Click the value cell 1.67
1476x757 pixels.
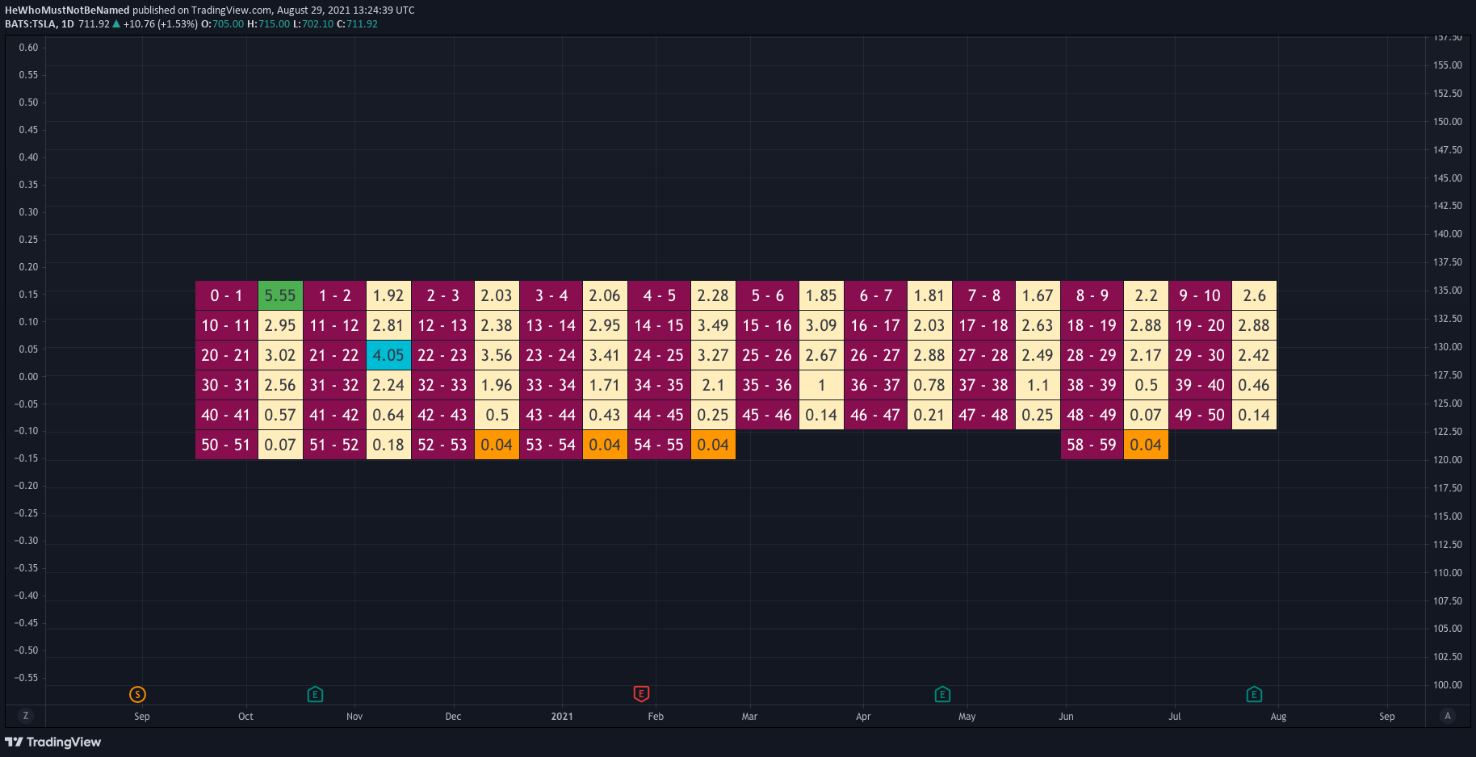1038,295
